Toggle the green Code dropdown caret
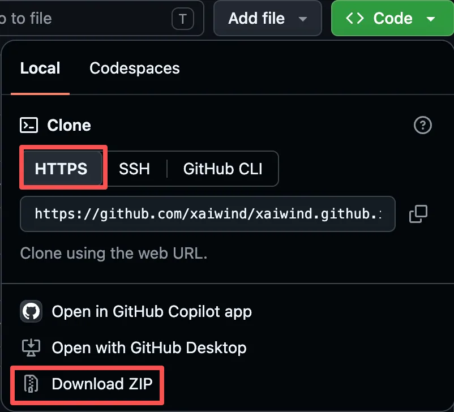Image resolution: width=454 pixels, height=412 pixels. point(431,19)
